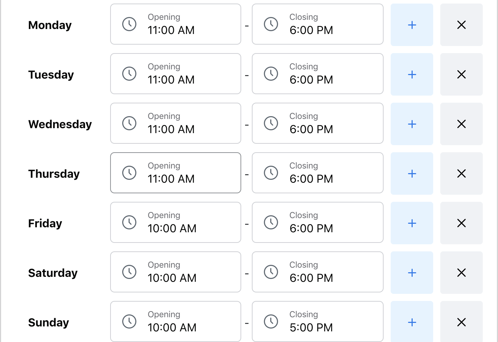The image size is (498, 342).
Task: Click the clock icon in Monday's opening field
Action: [129, 24]
